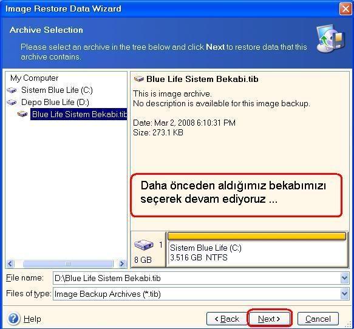Click the 8 GB hard disk icon

pos(143,245)
